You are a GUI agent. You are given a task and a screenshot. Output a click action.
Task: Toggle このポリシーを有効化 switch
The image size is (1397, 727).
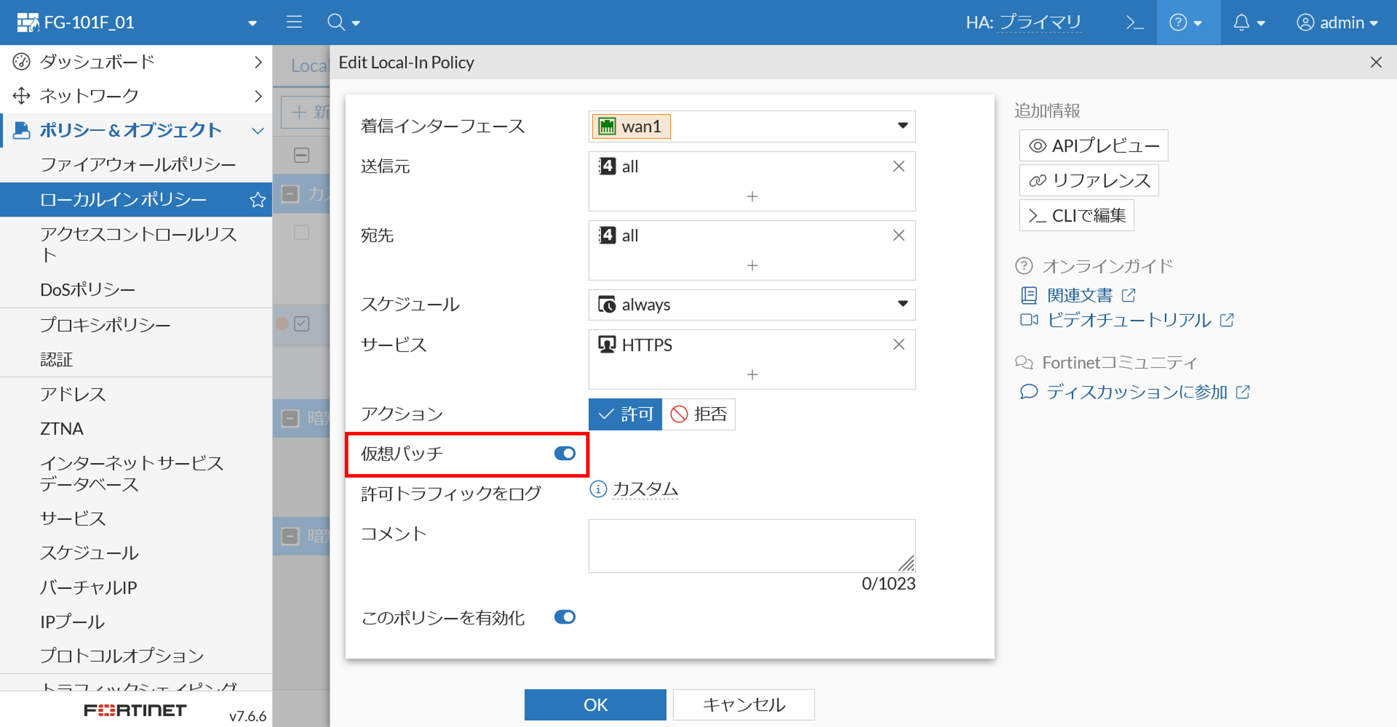[565, 617]
